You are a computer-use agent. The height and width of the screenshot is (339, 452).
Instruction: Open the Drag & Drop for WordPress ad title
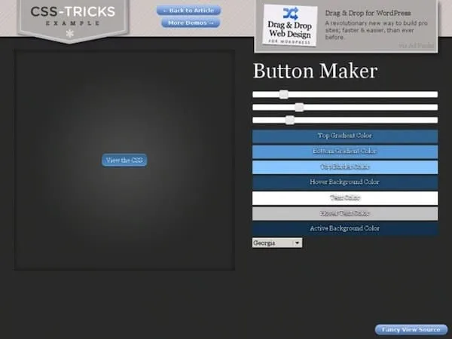point(368,14)
